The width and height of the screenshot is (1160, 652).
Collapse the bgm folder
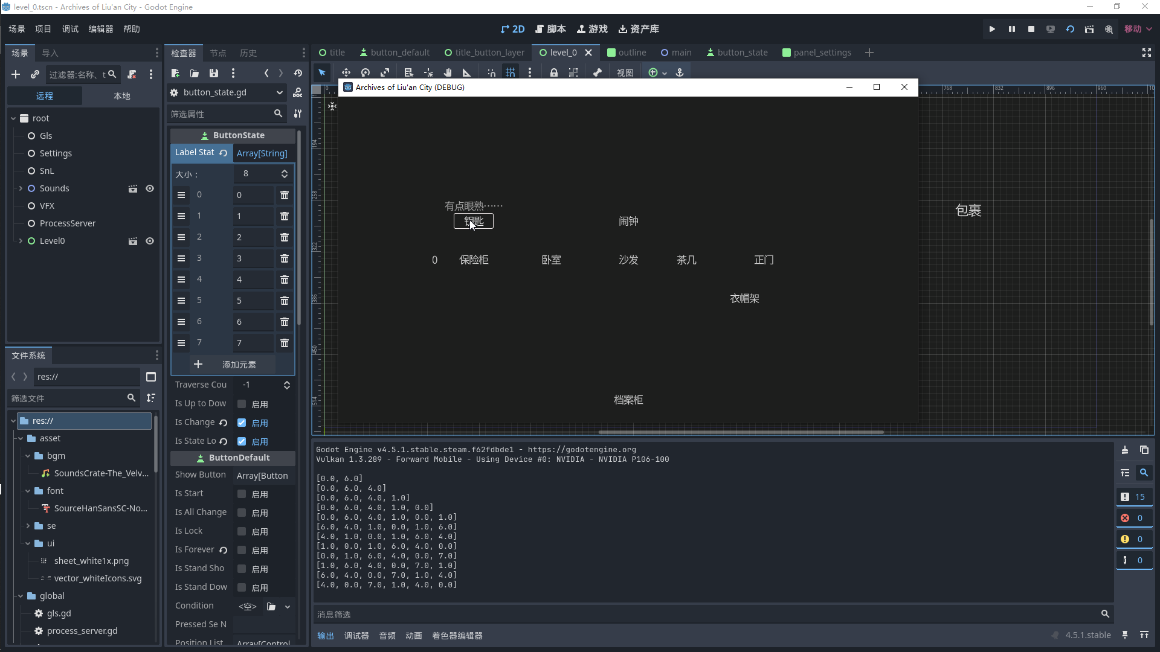click(x=28, y=456)
